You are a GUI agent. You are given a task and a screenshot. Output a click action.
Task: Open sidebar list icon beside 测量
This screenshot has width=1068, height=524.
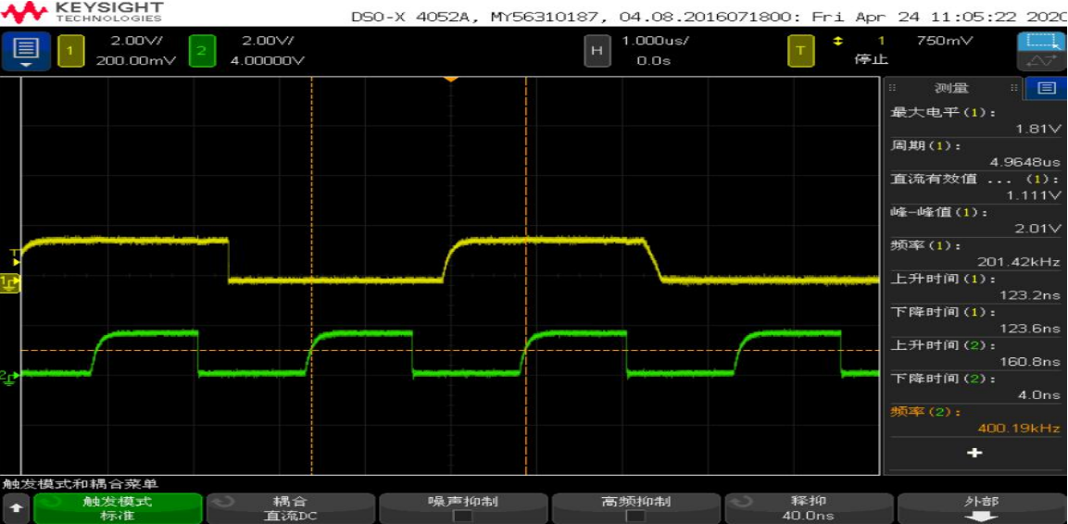(x=1047, y=88)
